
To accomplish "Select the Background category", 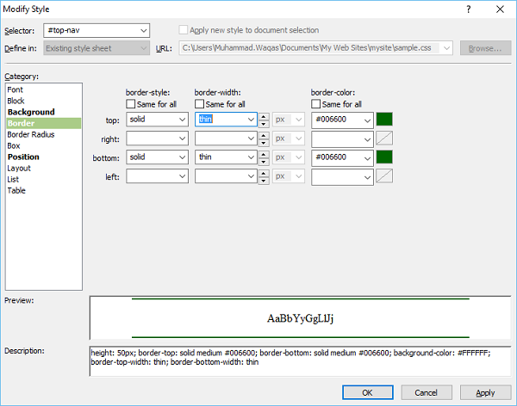I will click(x=30, y=112).
